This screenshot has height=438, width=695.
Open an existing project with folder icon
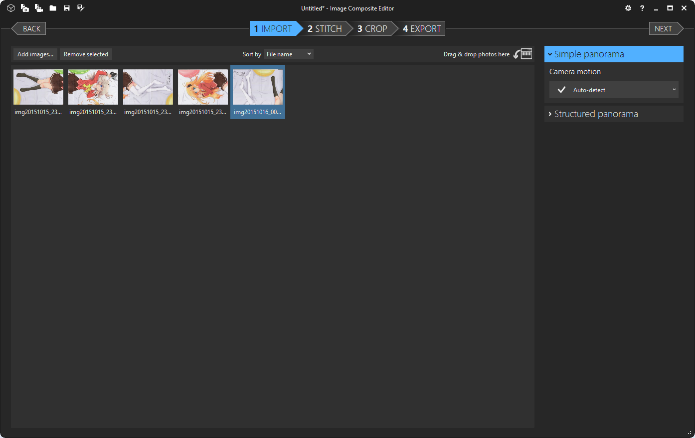(x=53, y=8)
